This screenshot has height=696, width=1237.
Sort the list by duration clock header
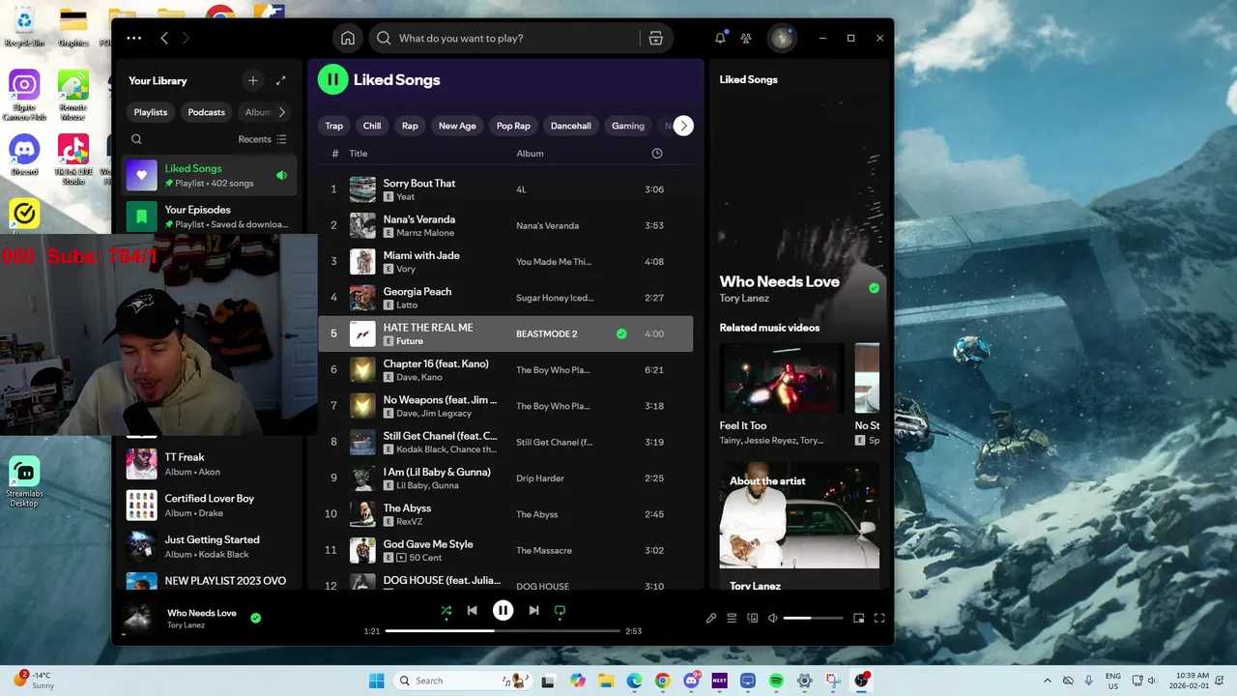(657, 154)
